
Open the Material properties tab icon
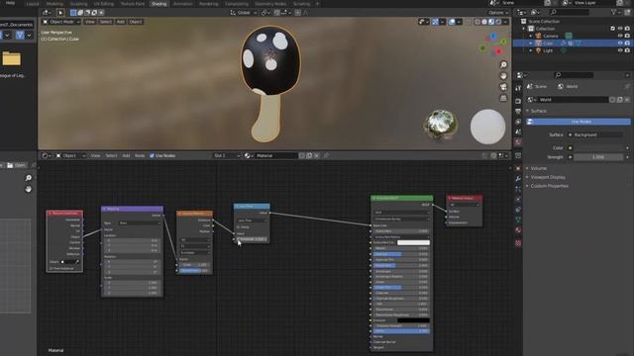518,230
